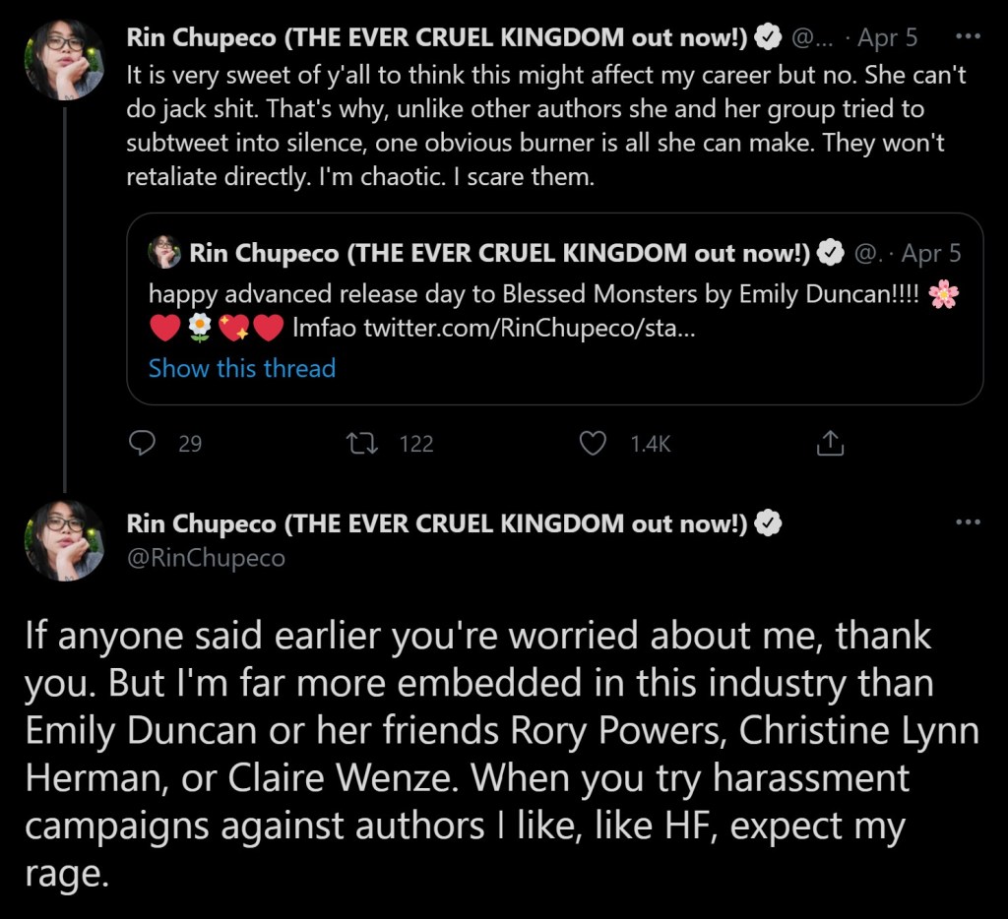Click "Show this thread" link
The height and width of the screenshot is (919, 1008).
242,368
